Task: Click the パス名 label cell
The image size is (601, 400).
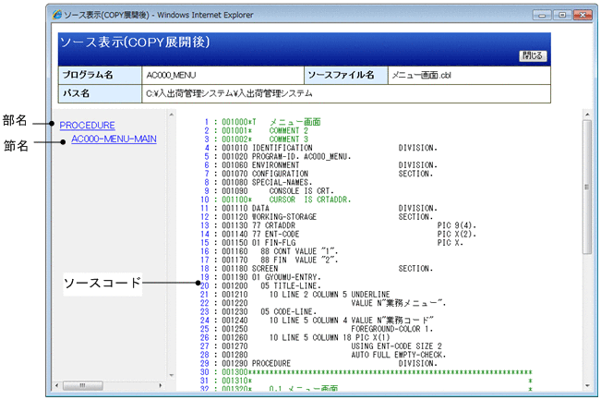Action: 100,93
